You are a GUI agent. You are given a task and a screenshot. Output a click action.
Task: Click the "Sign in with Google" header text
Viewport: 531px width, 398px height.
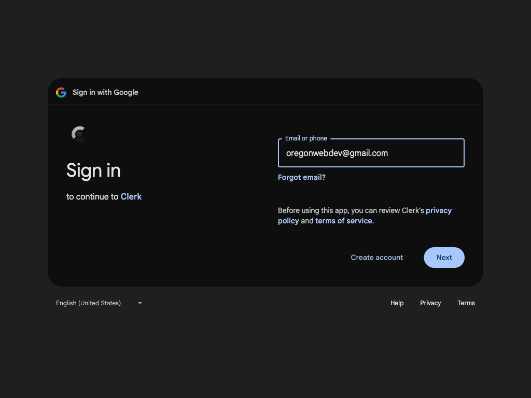[105, 92]
